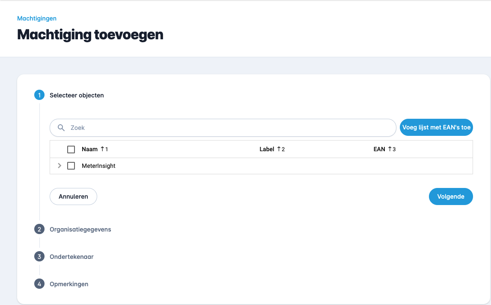
Task: Go to the Ondertekenaar step
Action: (71, 257)
